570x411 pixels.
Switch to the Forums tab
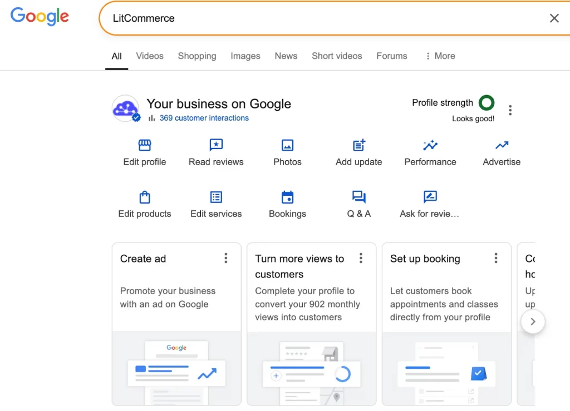click(x=391, y=56)
